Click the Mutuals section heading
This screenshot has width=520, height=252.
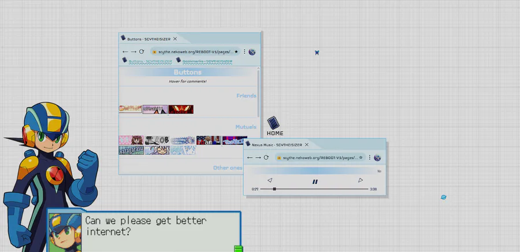coord(246,127)
